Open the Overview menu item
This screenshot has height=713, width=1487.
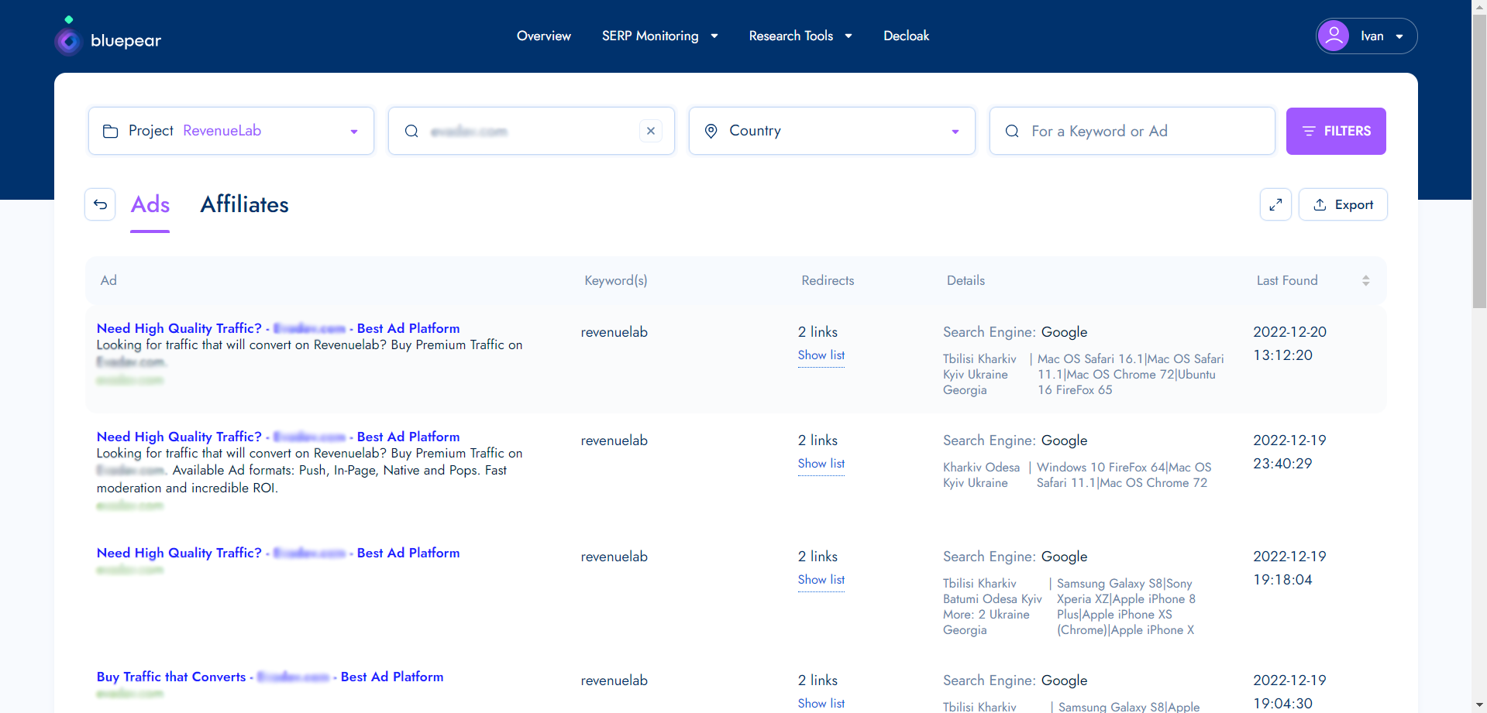tap(543, 36)
